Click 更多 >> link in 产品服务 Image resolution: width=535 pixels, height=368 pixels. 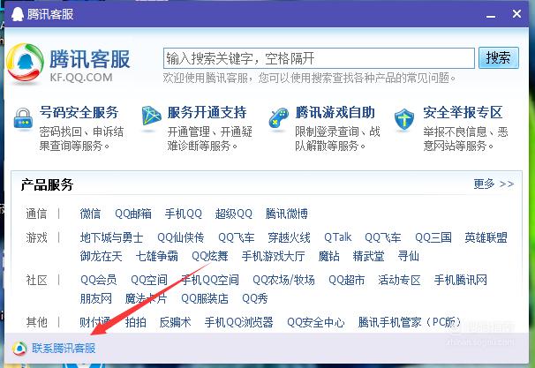(x=494, y=184)
